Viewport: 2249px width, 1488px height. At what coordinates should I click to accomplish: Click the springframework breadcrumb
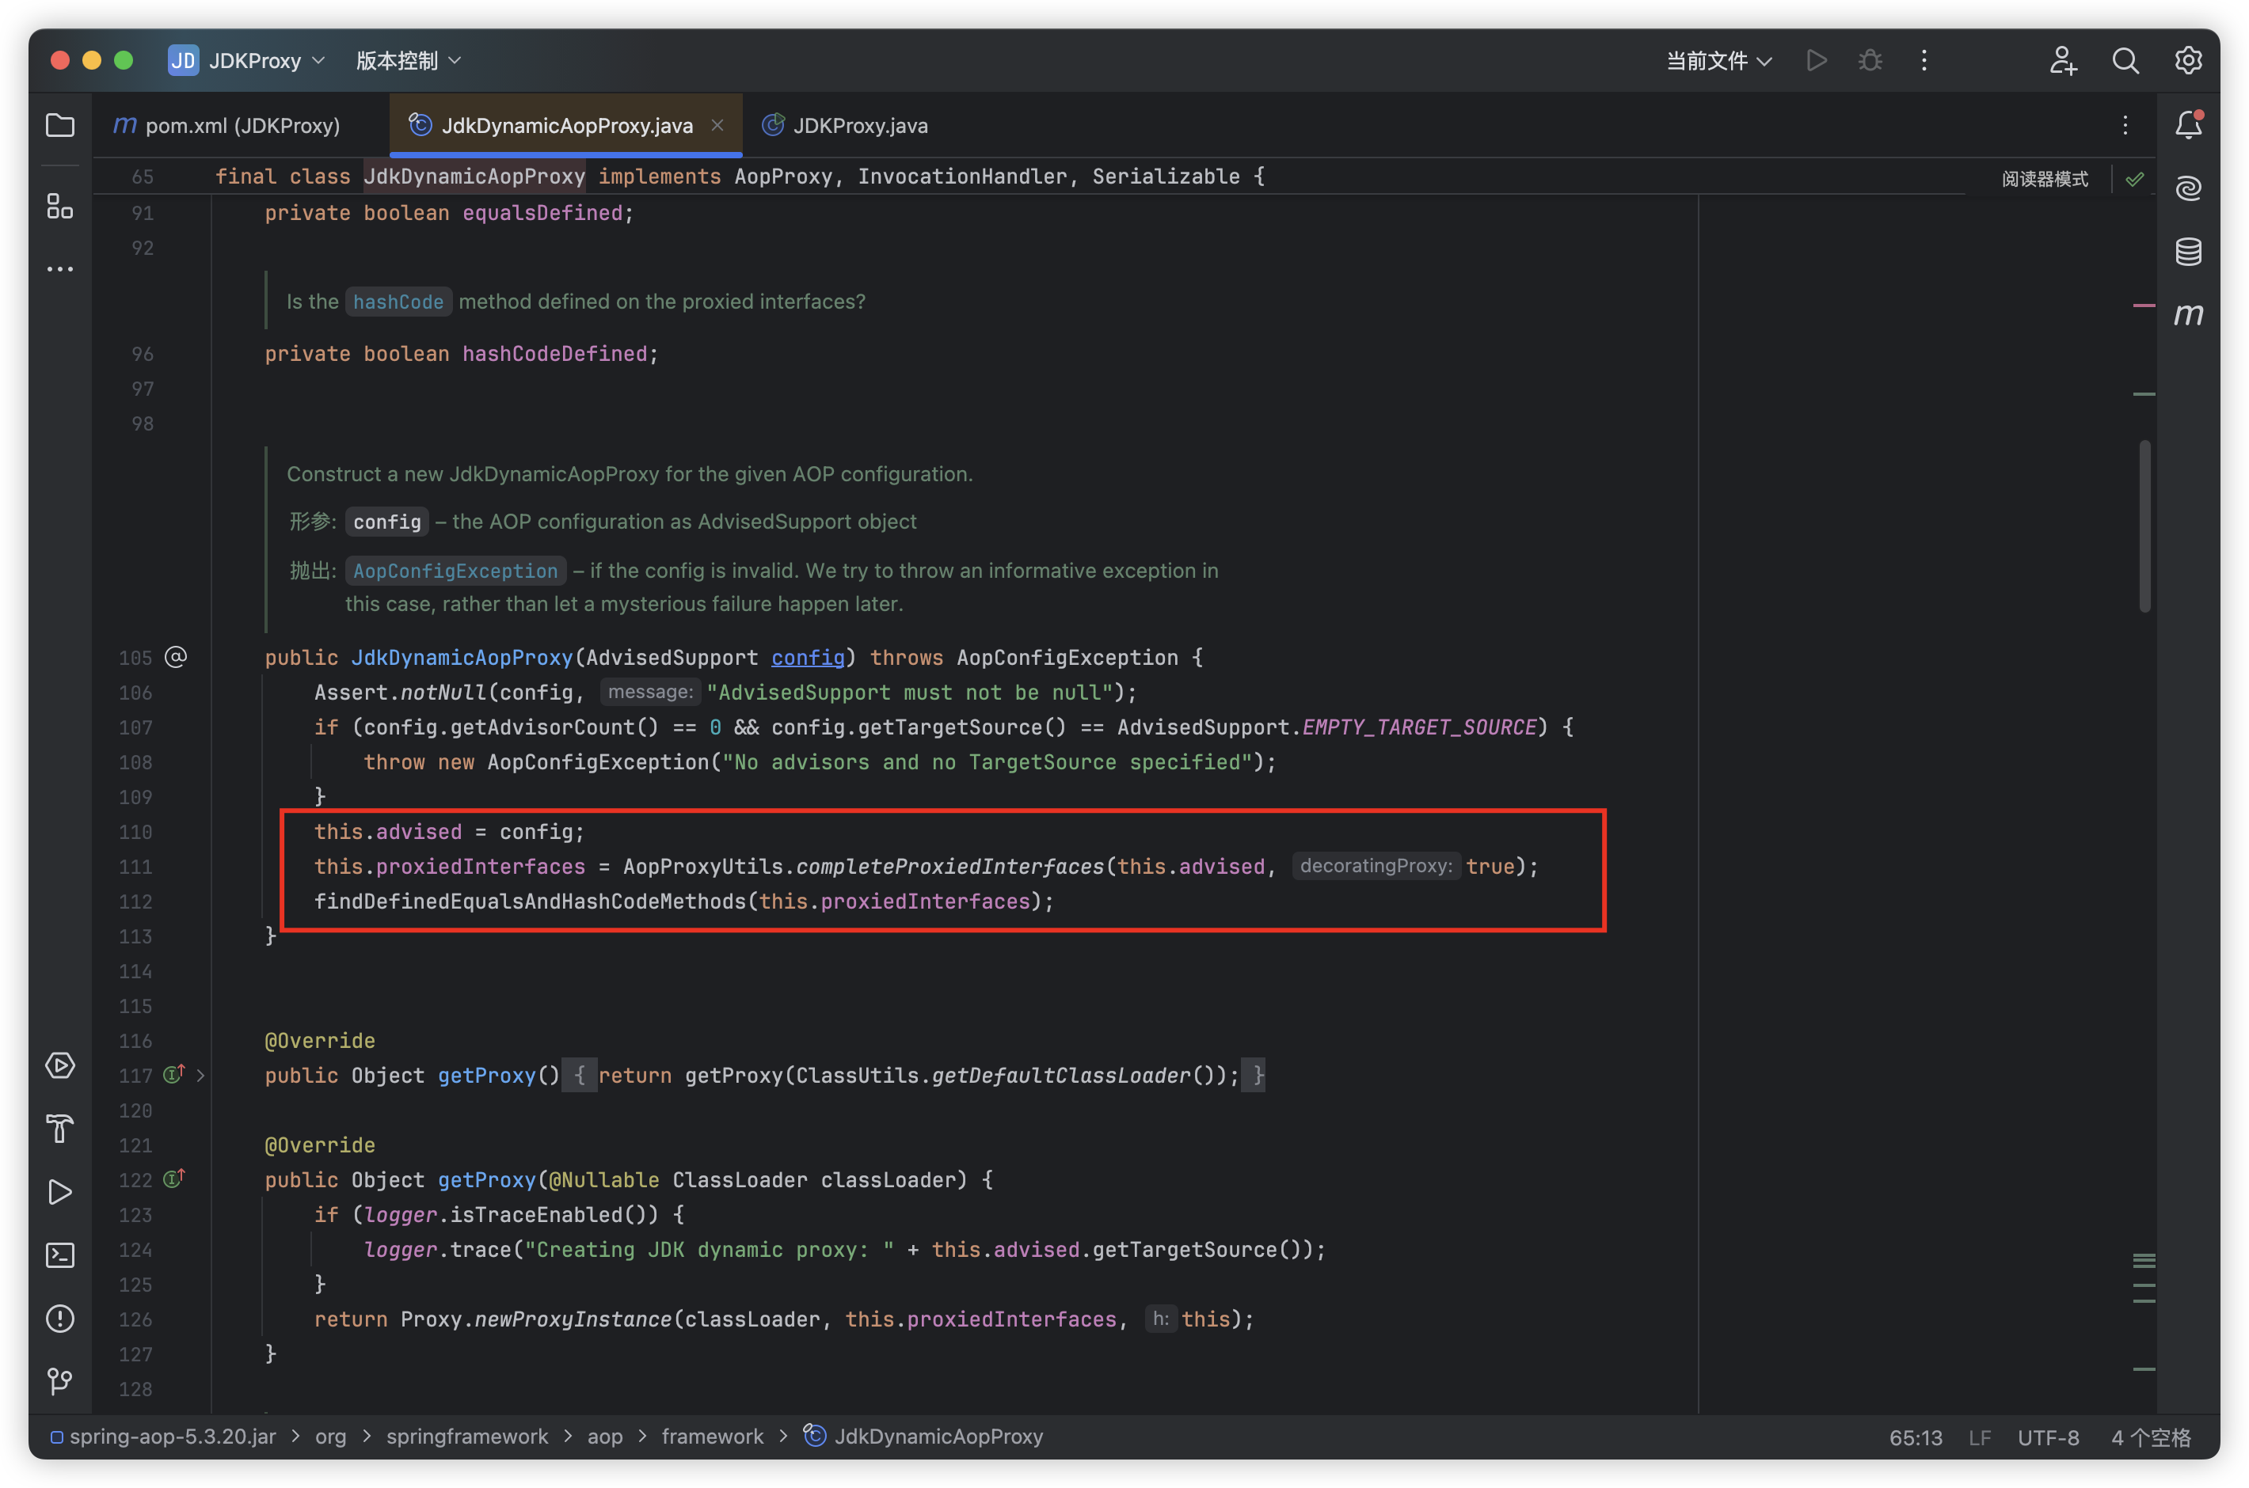click(467, 1437)
